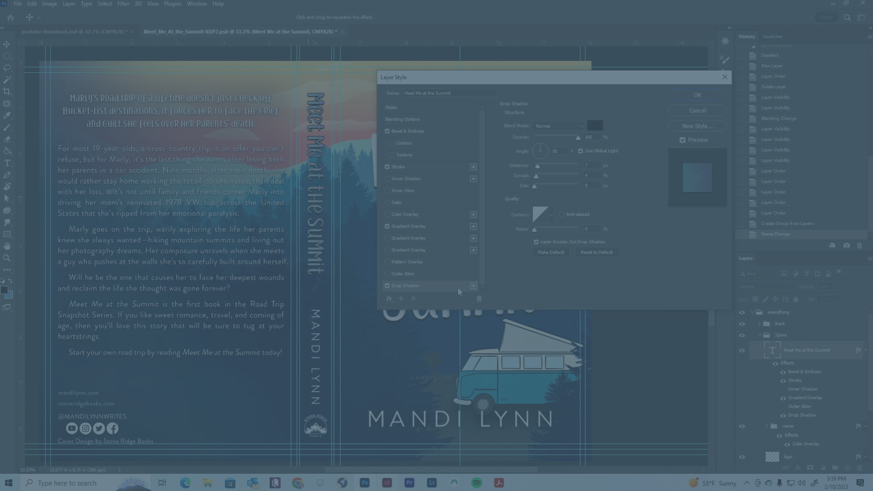This screenshot has height=491, width=873.
Task: Select the Zoom tool
Action: [7, 258]
